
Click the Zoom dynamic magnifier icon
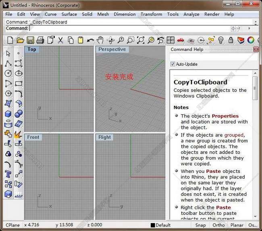[121, 40]
